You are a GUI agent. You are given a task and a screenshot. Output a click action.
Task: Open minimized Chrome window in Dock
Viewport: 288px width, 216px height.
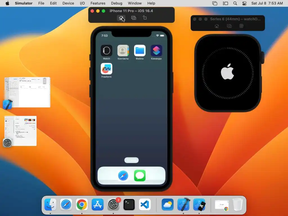pyautogui.click(x=222, y=205)
